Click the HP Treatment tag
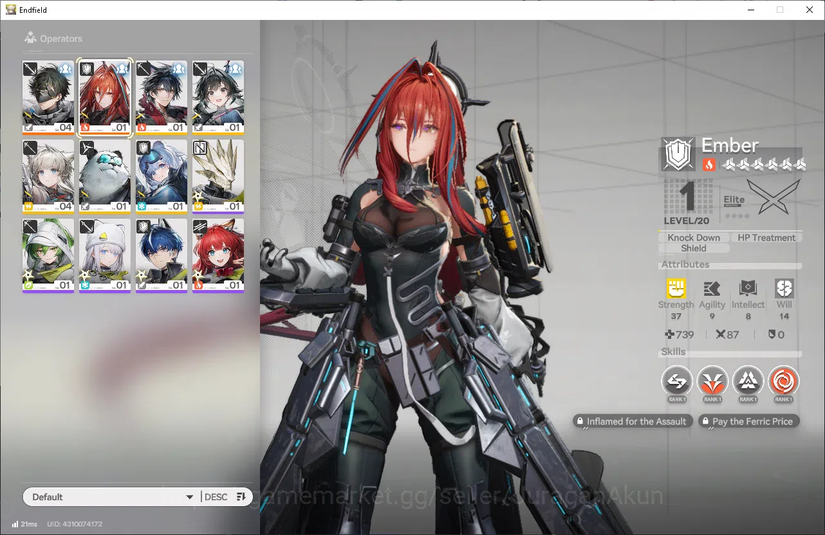 (x=766, y=237)
